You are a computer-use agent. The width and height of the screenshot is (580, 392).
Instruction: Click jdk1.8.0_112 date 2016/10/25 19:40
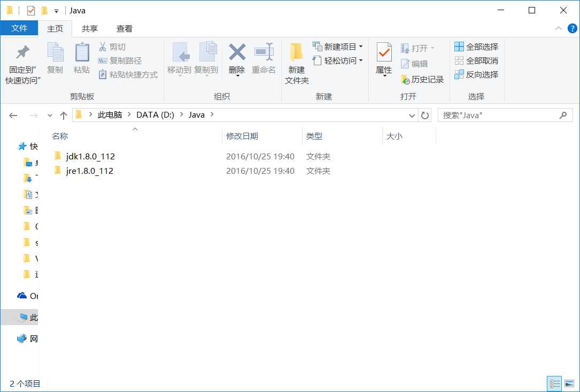(x=260, y=156)
